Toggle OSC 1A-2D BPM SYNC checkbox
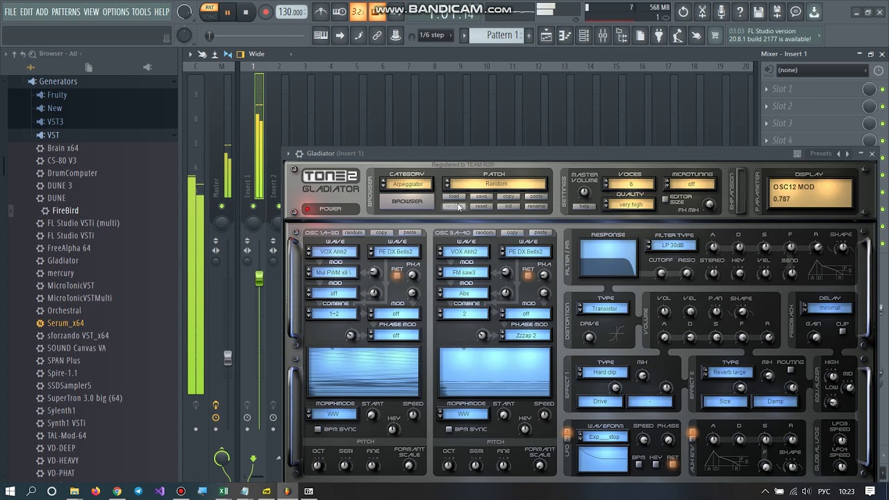This screenshot has width=889, height=500. (317, 429)
